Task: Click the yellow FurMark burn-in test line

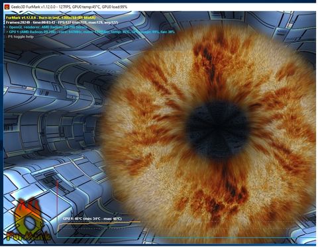Action: click(50, 18)
